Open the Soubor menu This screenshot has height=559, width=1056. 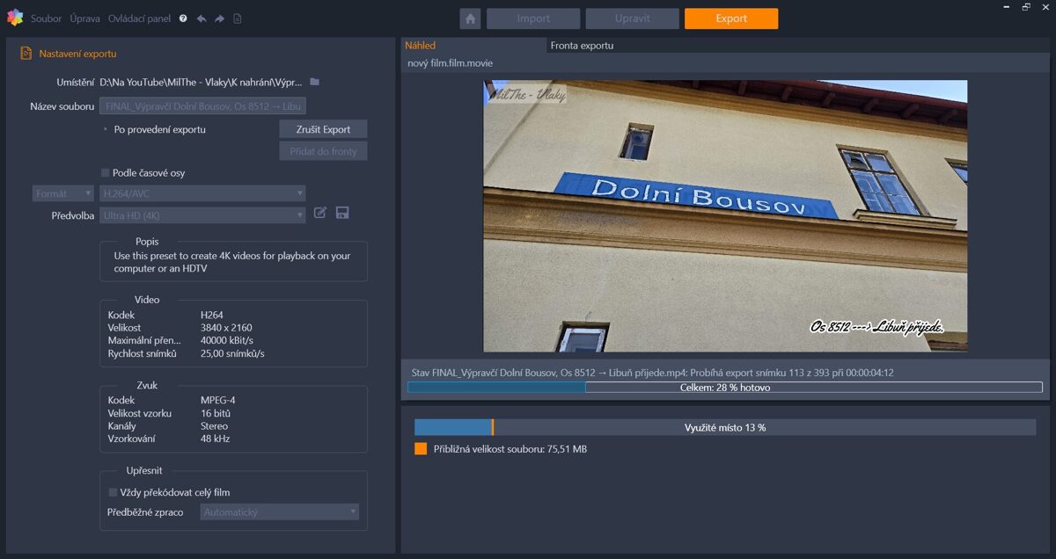click(x=47, y=18)
